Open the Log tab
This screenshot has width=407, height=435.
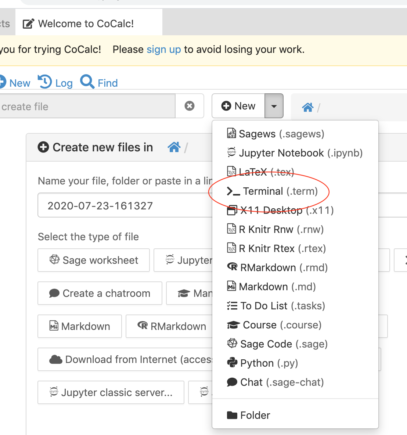pos(55,82)
